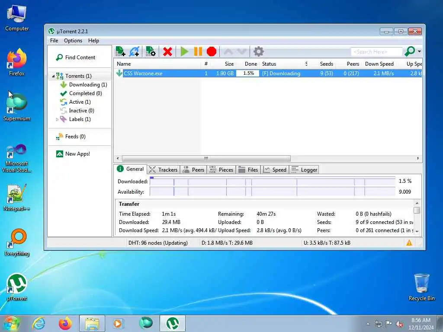Select Active (1) in the sidebar
The image size is (443, 332).
point(75,102)
